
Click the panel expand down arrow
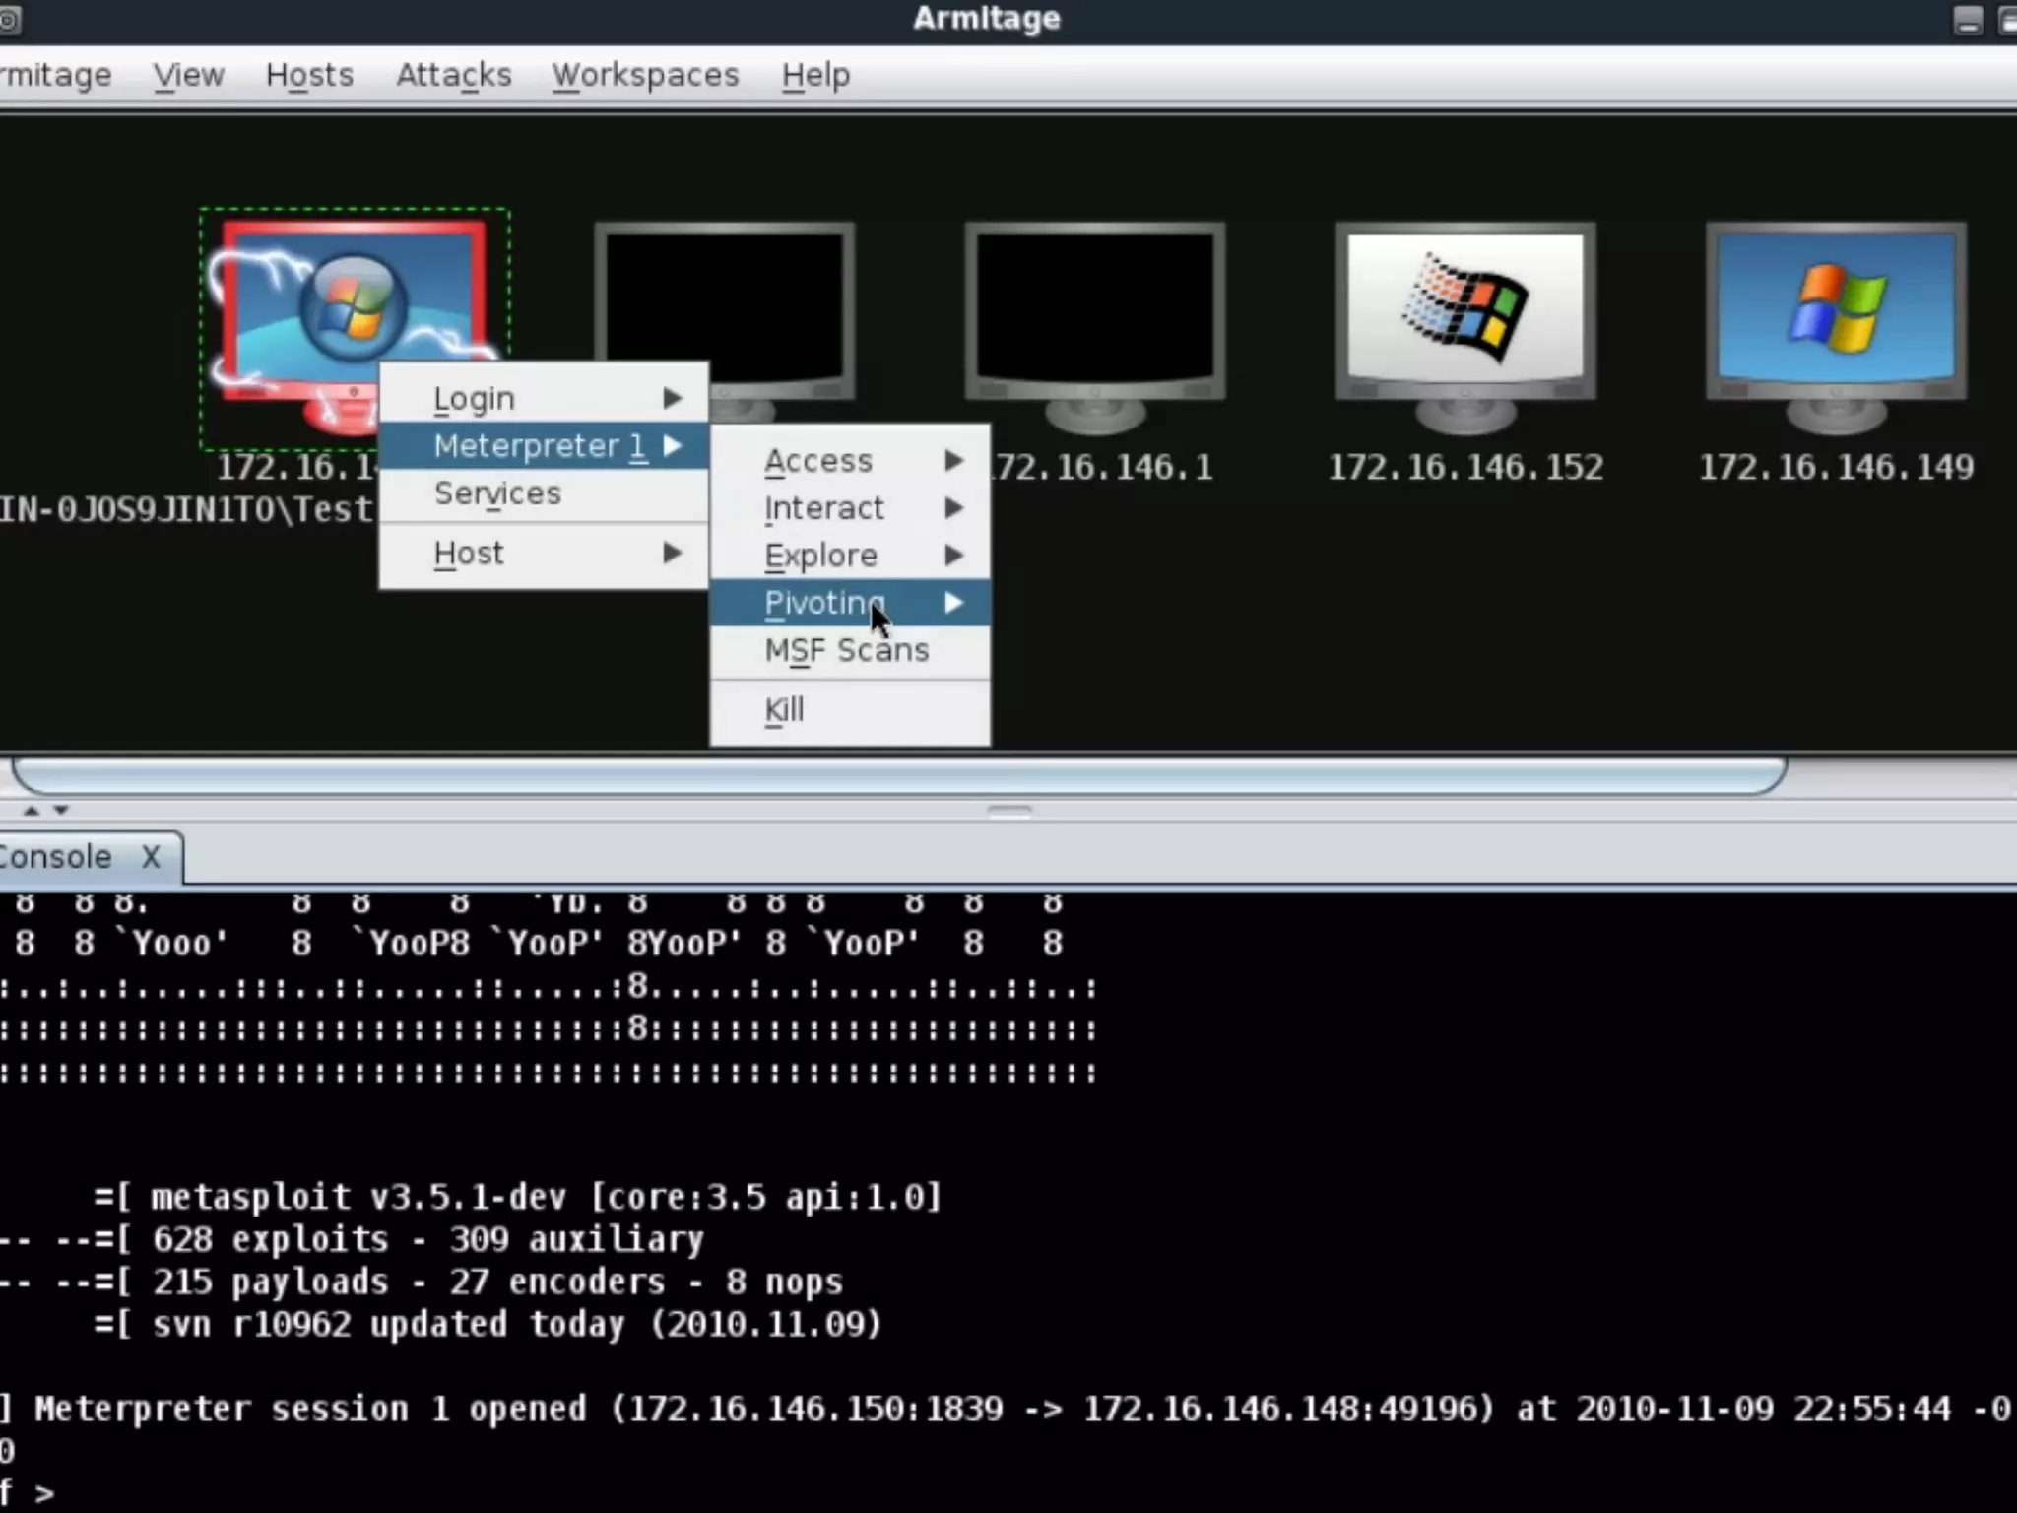coord(61,810)
